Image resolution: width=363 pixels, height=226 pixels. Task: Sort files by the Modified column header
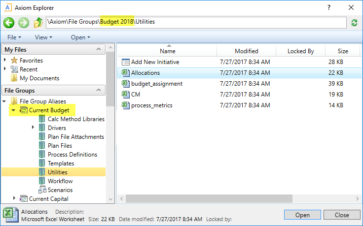[x=246, y=51]
